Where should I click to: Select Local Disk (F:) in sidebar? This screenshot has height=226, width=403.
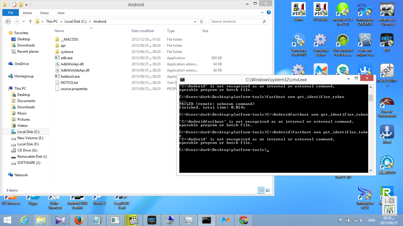[x=28, y=144]
